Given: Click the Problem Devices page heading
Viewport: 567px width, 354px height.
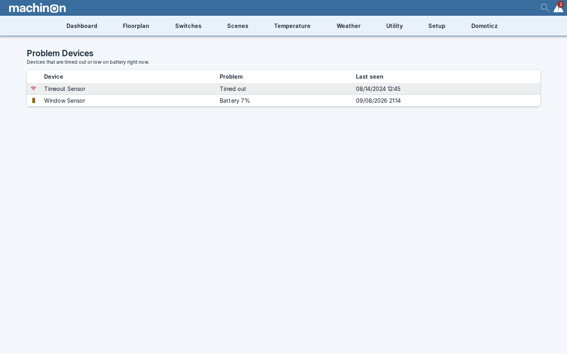Looking at the screenshot, I should tap(60, 53).
